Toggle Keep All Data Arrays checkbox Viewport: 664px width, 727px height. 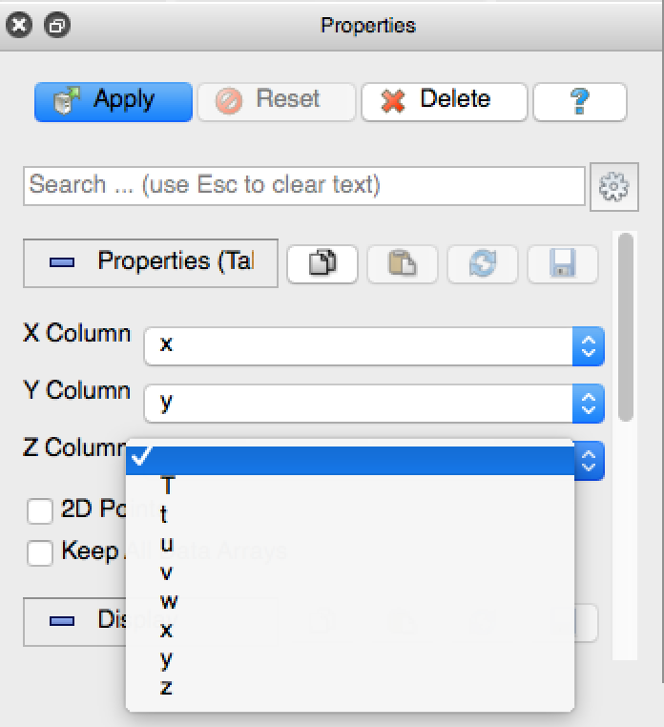pyautogui.click(x=40, y=552)
